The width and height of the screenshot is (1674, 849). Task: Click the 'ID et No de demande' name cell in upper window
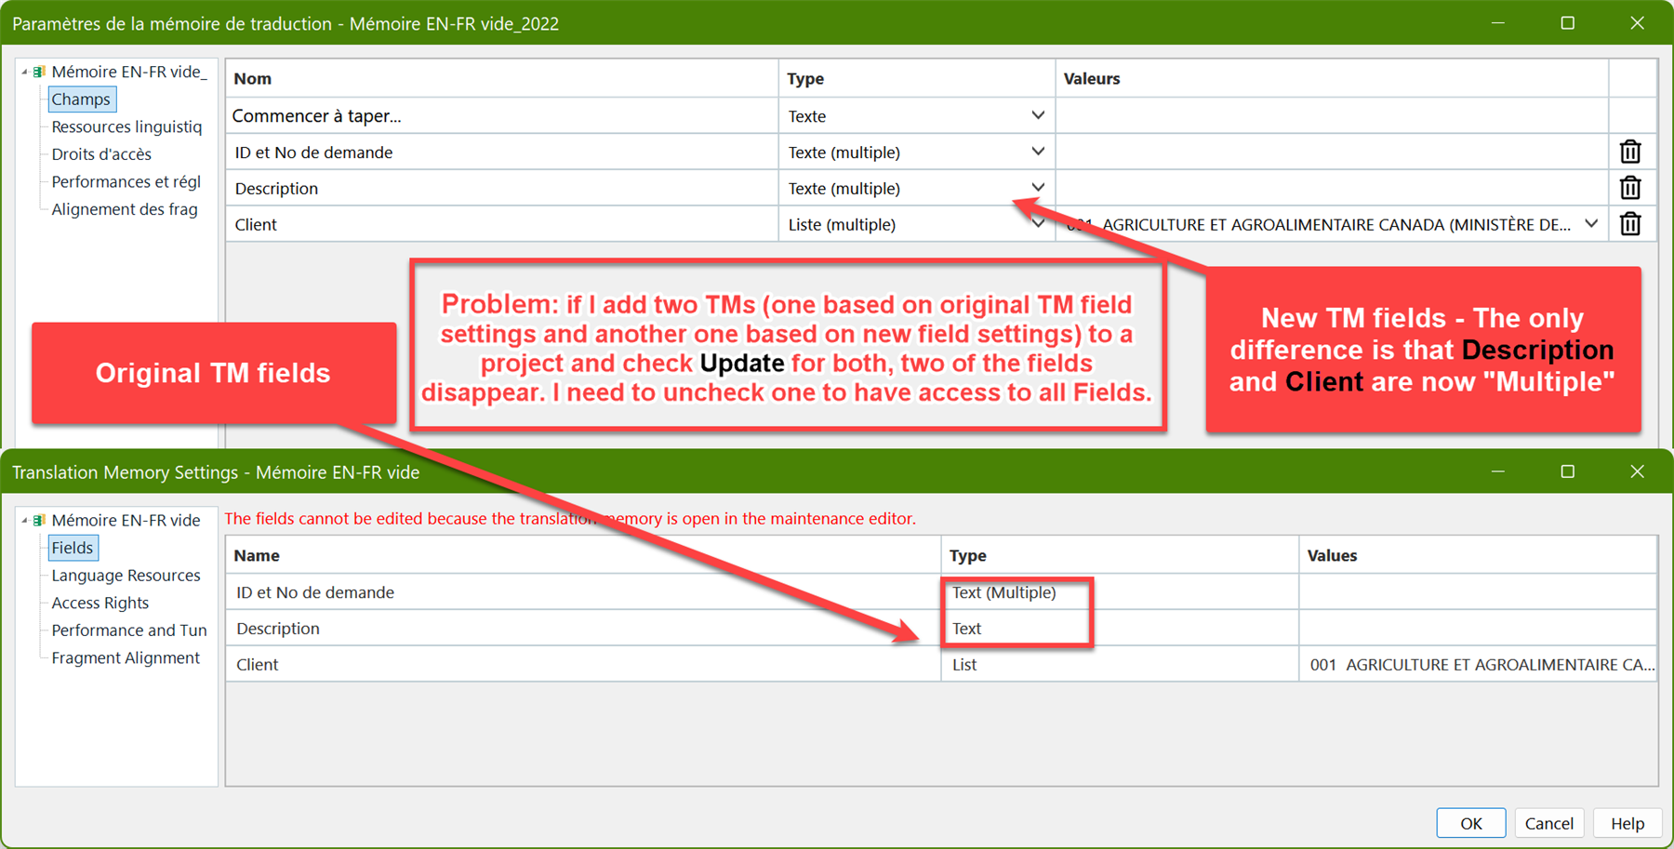pos(502,152)
